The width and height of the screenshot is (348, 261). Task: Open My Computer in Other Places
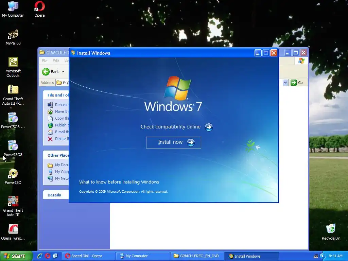point(58,172)
